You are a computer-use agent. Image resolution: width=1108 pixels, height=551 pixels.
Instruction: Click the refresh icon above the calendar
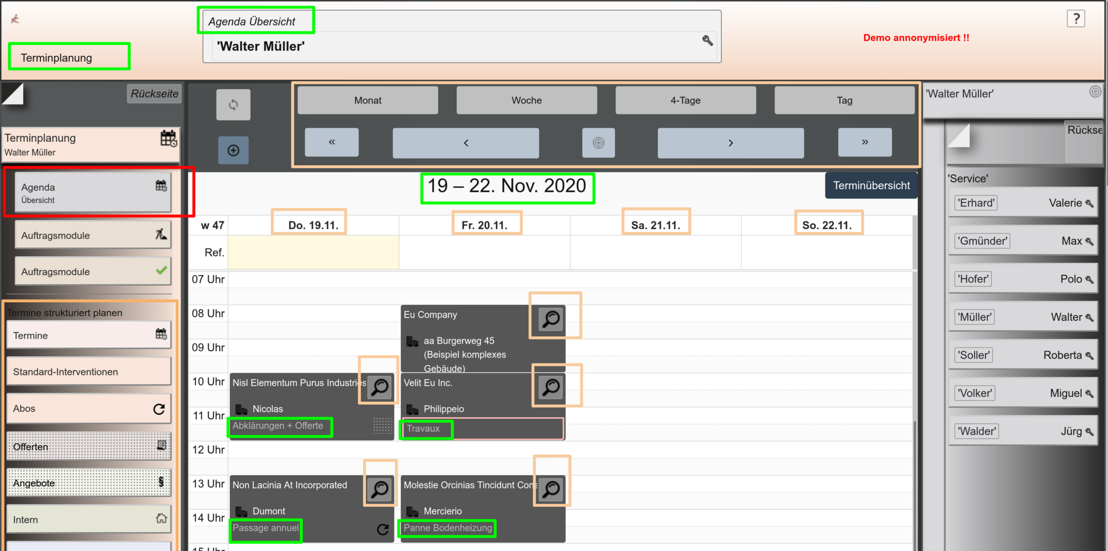tap(233, 105)
